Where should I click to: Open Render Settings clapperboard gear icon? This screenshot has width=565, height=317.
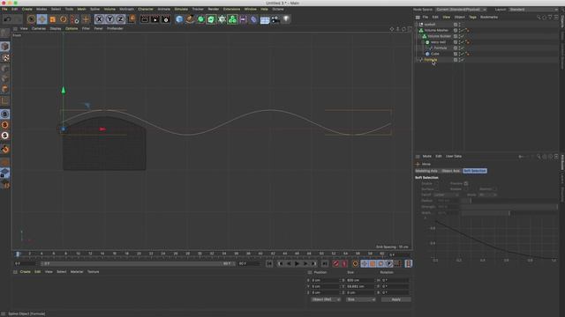[x=166, y=19]
